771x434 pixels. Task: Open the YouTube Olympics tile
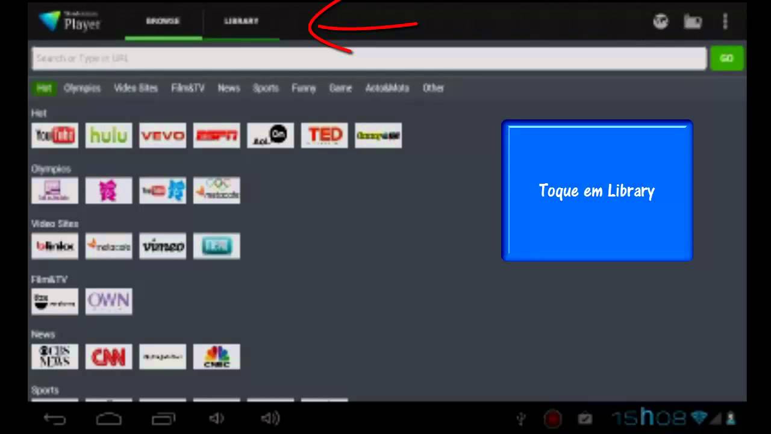pos(163,190)
